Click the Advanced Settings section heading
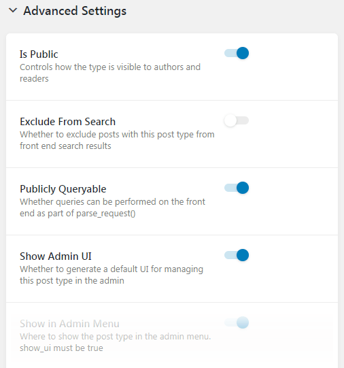344x368 pixels. coord(75,11)
